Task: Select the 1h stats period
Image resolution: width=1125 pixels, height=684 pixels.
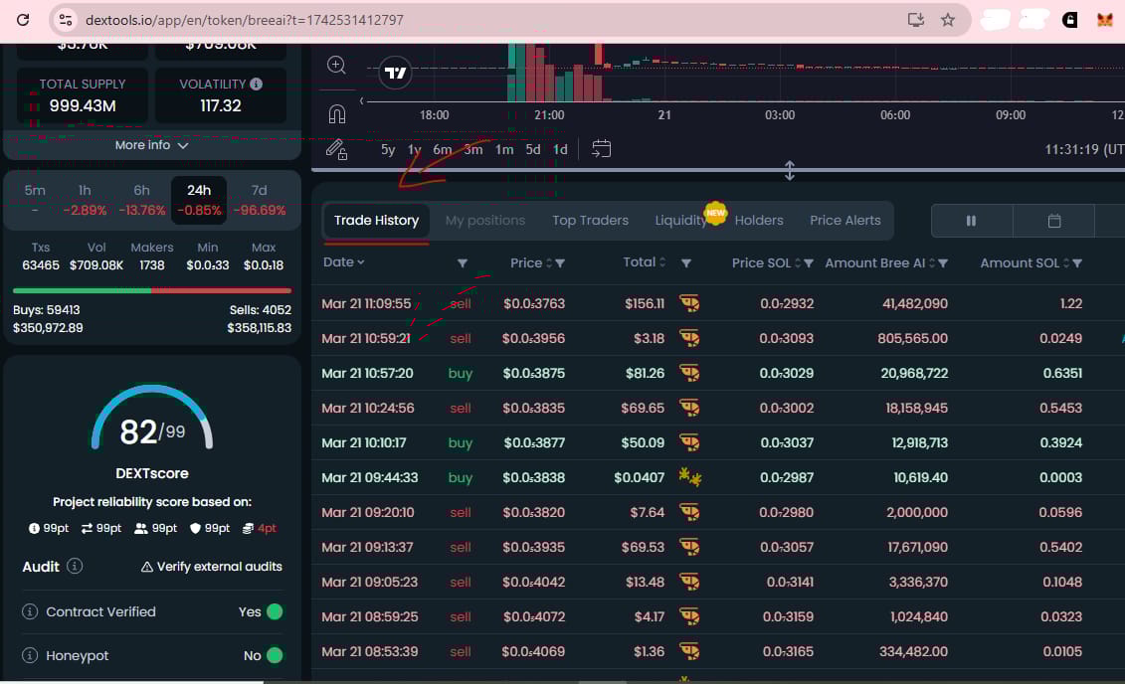Action: pos(85,199)
